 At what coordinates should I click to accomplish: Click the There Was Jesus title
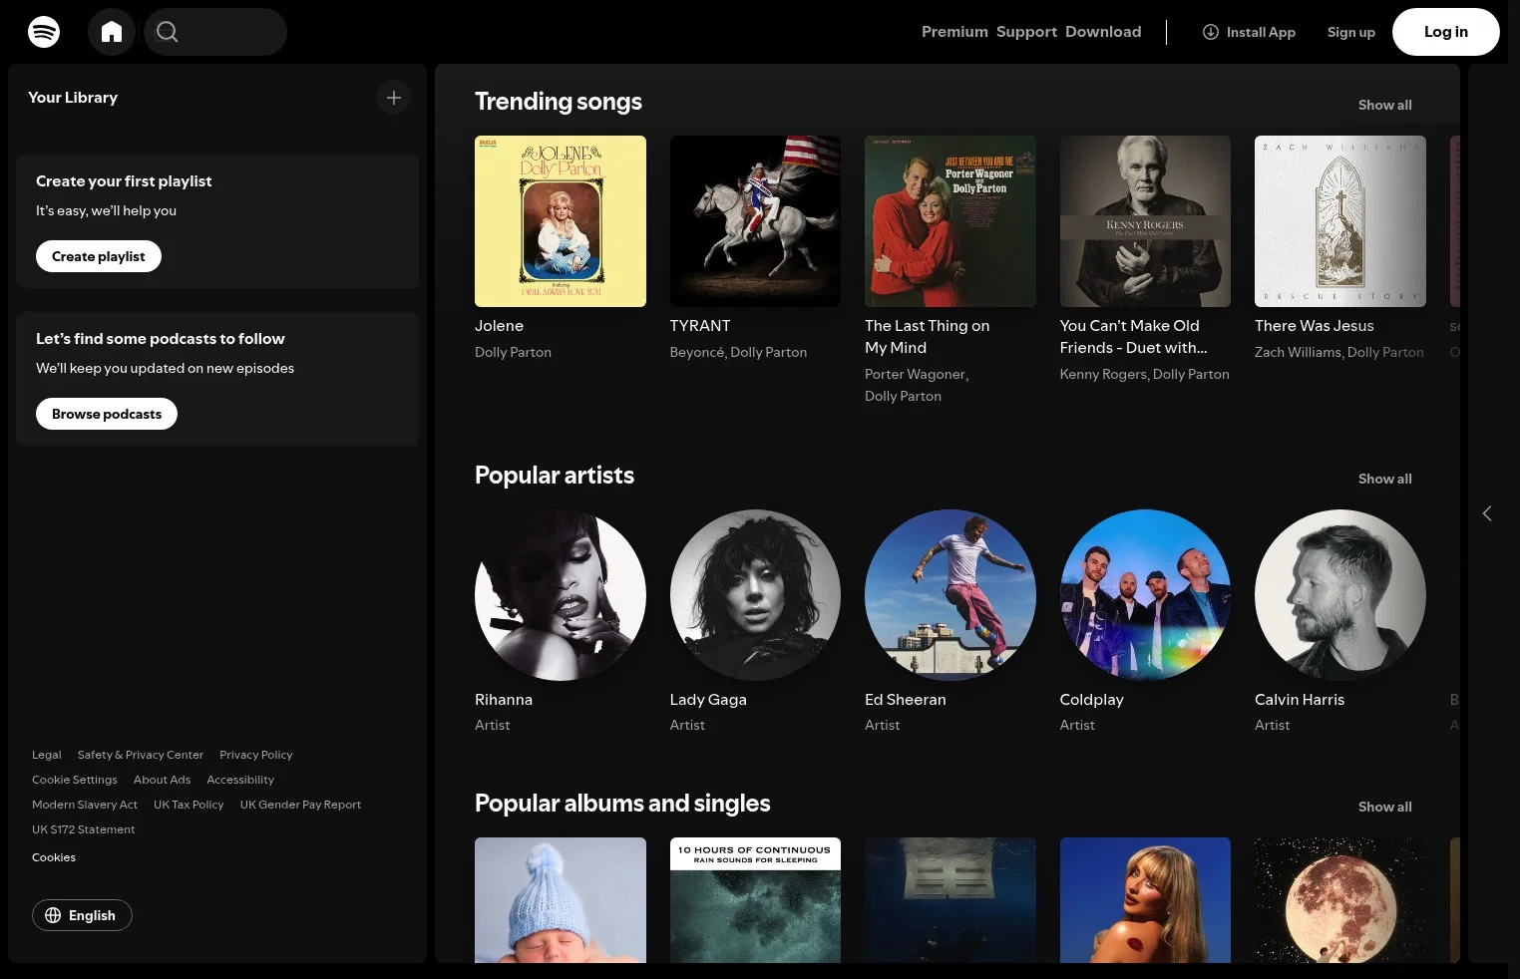pyautogui.click(x=1315, y=326)
